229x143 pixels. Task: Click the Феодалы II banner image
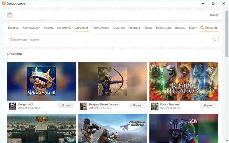coord(42,81)
